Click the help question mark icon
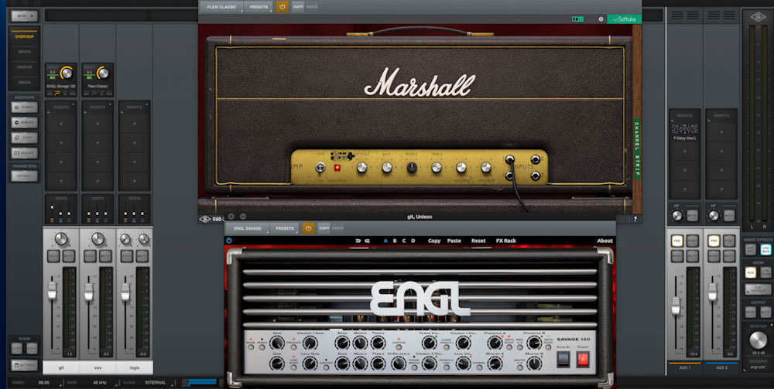This screenshot has width=774, height=389. point(635,219)
